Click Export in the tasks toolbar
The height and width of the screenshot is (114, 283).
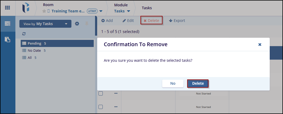[177, 21]
